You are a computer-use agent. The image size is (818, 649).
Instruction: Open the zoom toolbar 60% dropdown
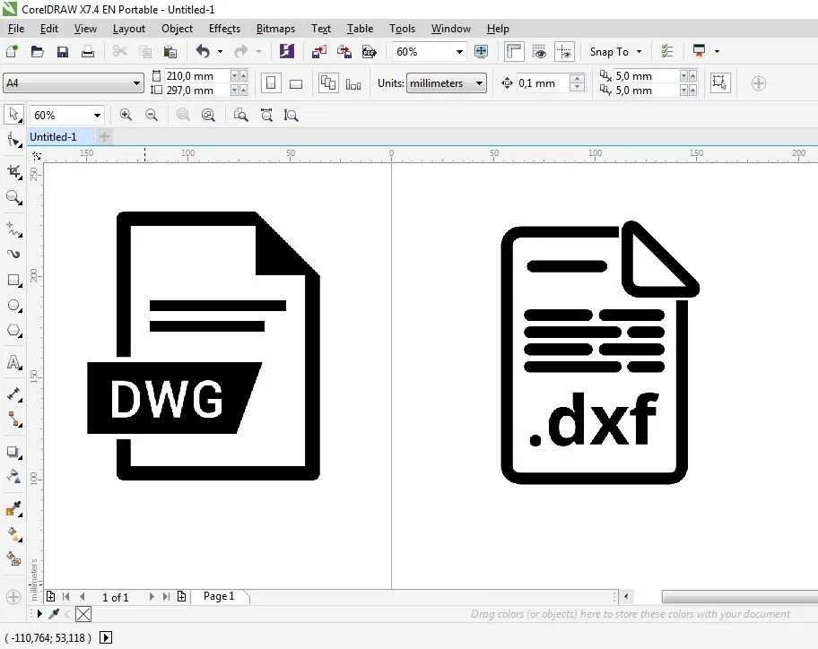coord(97,116)
